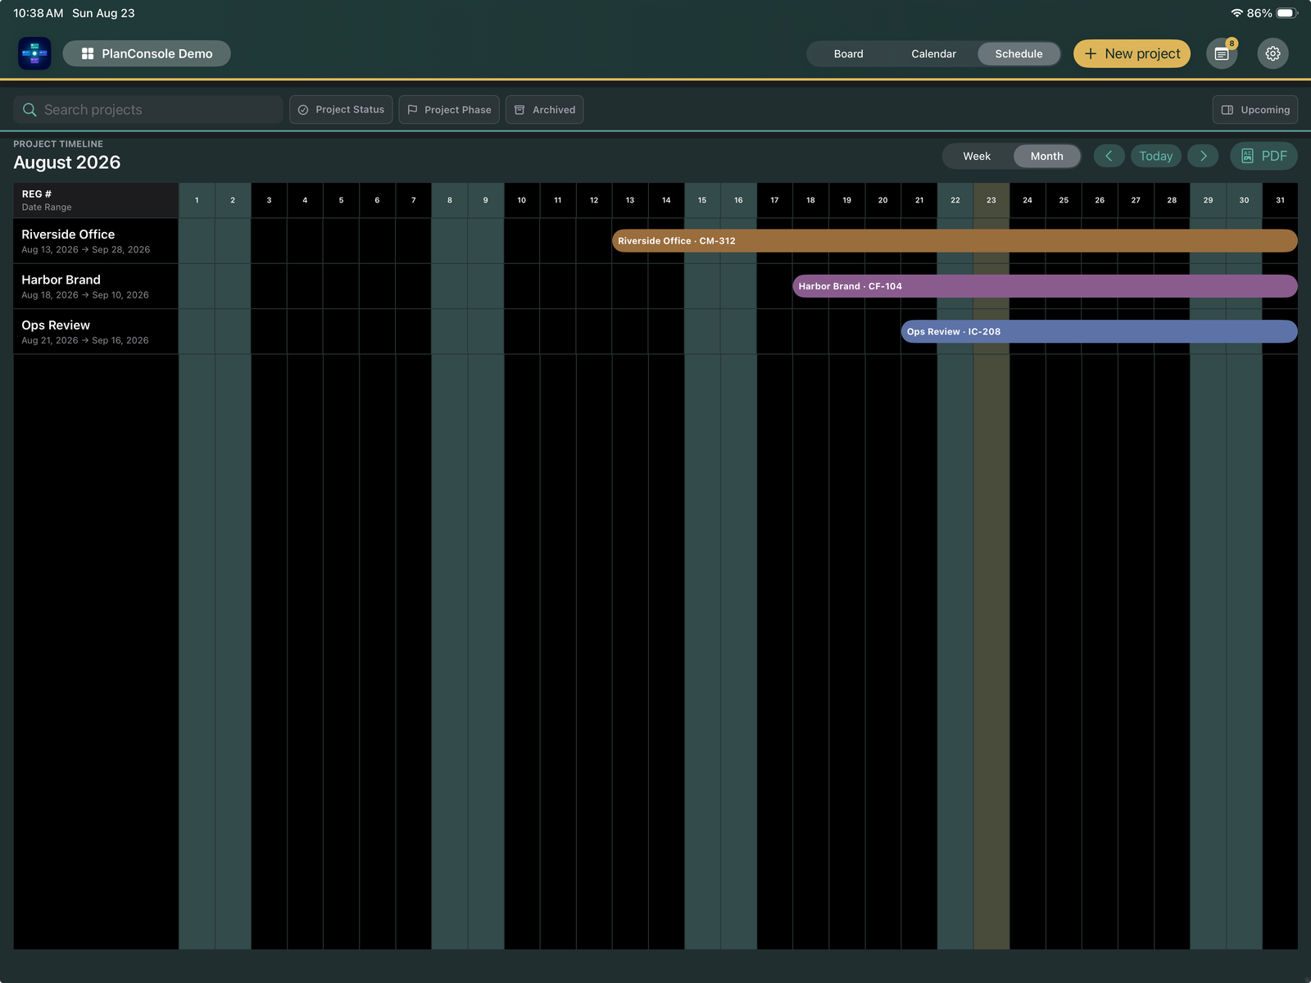Click Aug 18, 2026 → Sep 10, 2026 range
The width and height of the screenshot is (1311, 983).
pos(85,295)
